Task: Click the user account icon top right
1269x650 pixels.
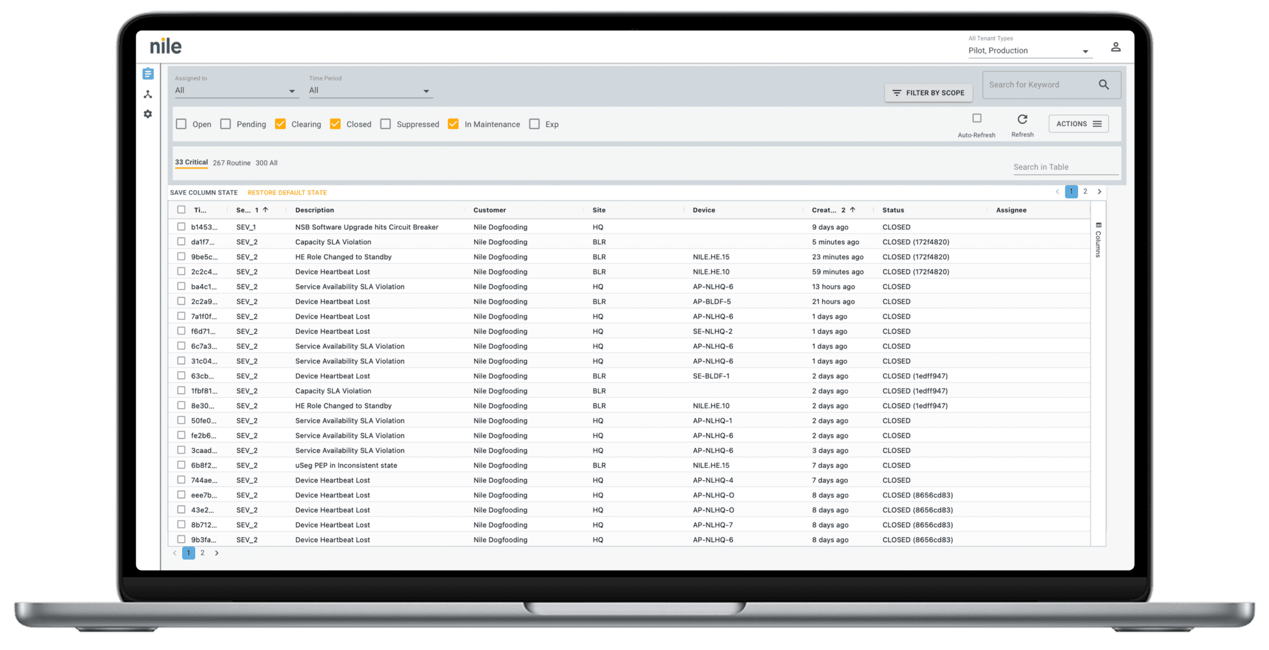Action: 1115,46
